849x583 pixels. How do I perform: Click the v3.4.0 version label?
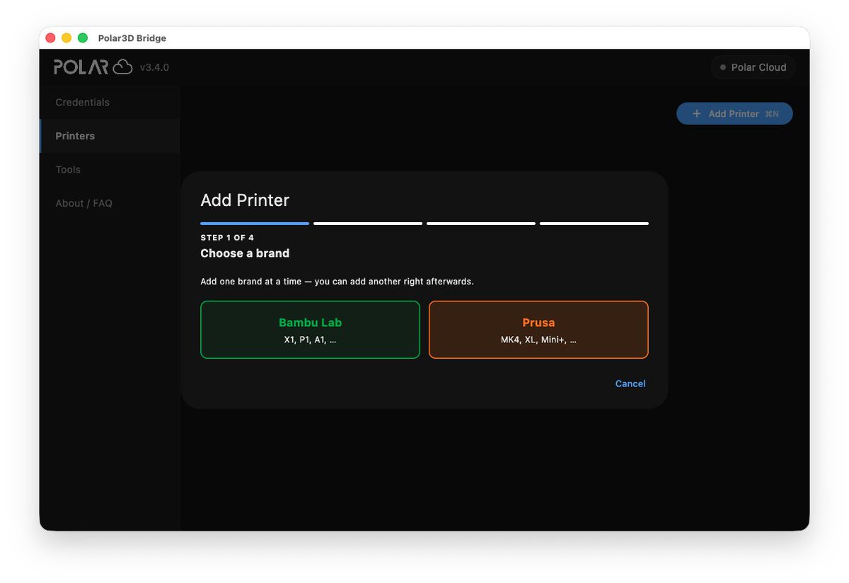tap(154, 68)
